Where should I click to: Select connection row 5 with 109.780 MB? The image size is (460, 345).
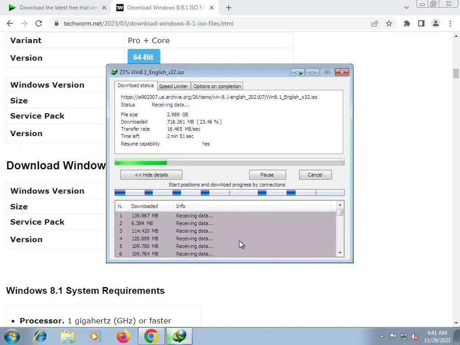pos(226,246)
